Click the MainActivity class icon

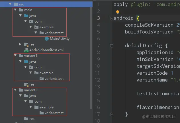click(x=47, y=39)
